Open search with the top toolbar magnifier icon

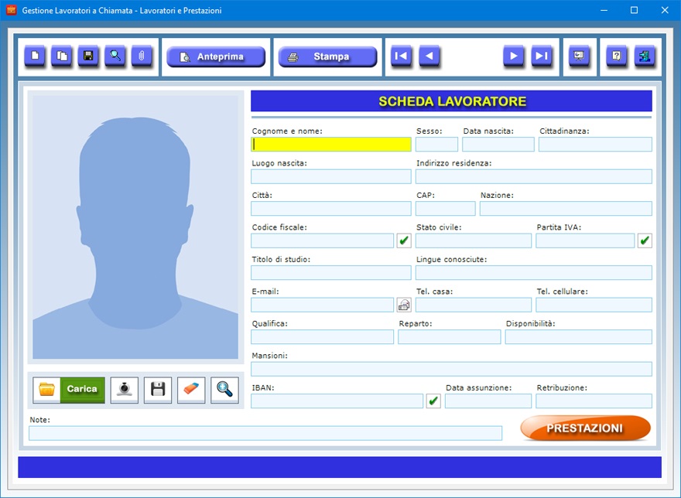point(115,56)
